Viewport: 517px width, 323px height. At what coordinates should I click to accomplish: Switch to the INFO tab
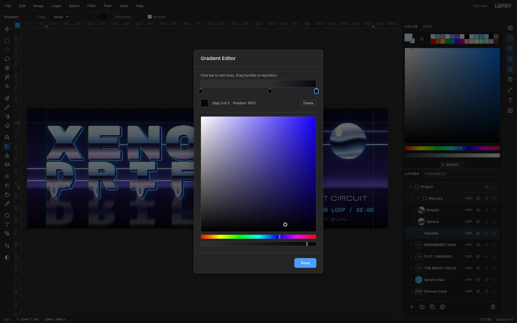(x=427, y=26)
